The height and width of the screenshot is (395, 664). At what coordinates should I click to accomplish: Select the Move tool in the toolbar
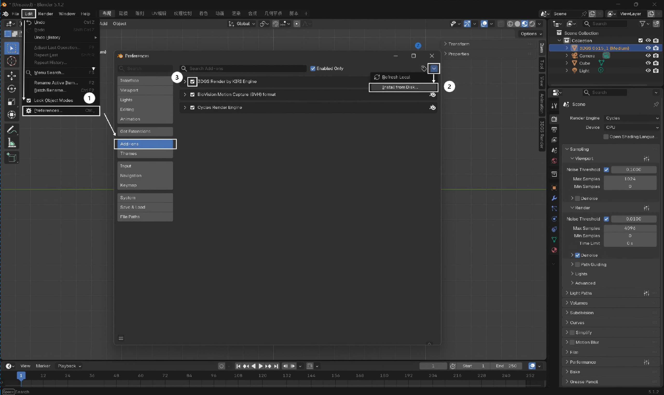point(11,76)
